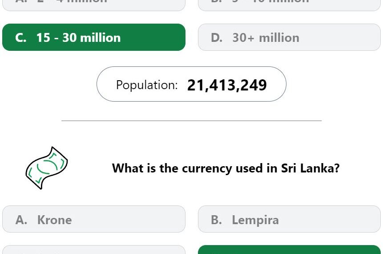Click the "Population:" label text
This screenshot has width=383, height=254.
click(147, 85)
